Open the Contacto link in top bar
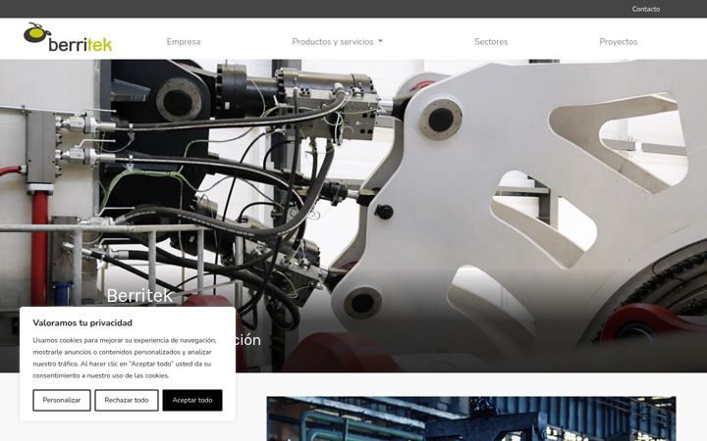 tap(646, 9)
